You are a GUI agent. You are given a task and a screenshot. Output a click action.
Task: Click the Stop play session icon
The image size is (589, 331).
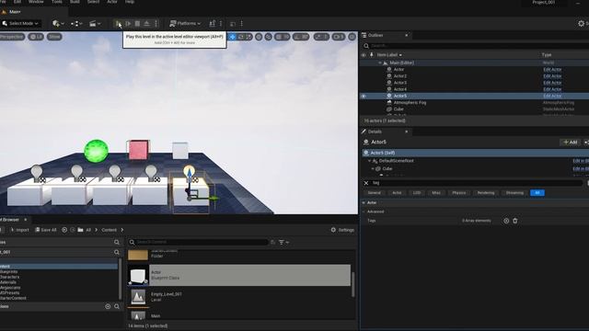(x=137, y=24)
